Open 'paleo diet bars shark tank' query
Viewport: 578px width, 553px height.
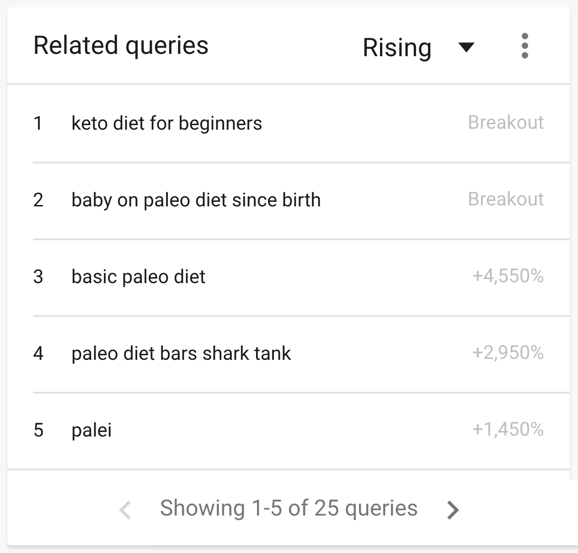[x=181, y=353]
